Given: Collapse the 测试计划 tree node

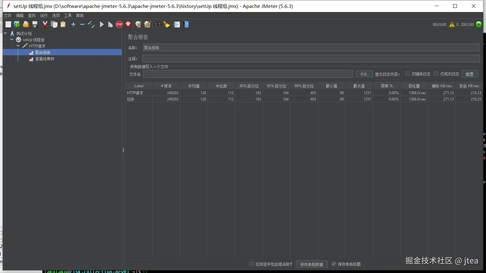Looking at the screenshot, I should pos(5,33).
